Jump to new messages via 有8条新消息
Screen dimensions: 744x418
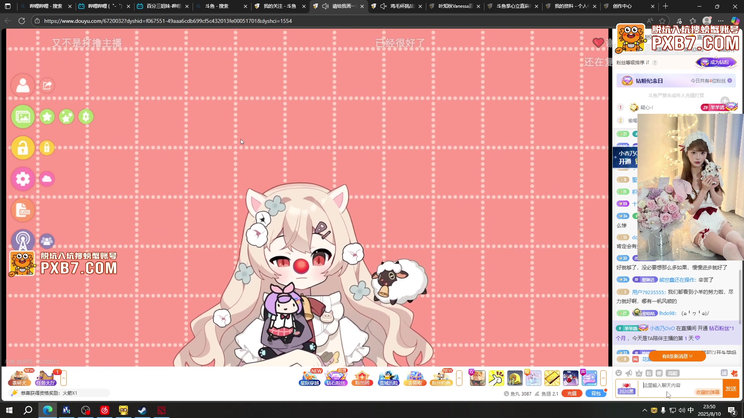tap(677, 356)
